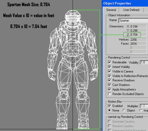Image resolution: width=148 pixels, height=131 pixels.
Task: Select the Z dimension value 0.704
Action: (138, 35)
